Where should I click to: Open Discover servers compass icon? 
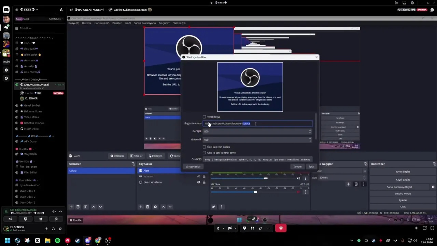pos(6,78)
